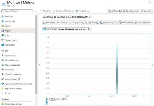The width and height of the screenshot is (154, 106).
Task: Click the Overview globe icon
Action: tap(3, 16)
